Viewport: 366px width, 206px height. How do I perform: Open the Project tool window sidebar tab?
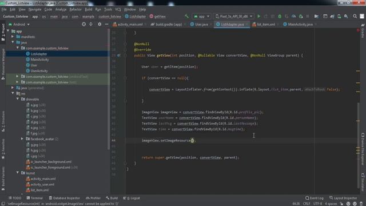(x=3, y=32)
